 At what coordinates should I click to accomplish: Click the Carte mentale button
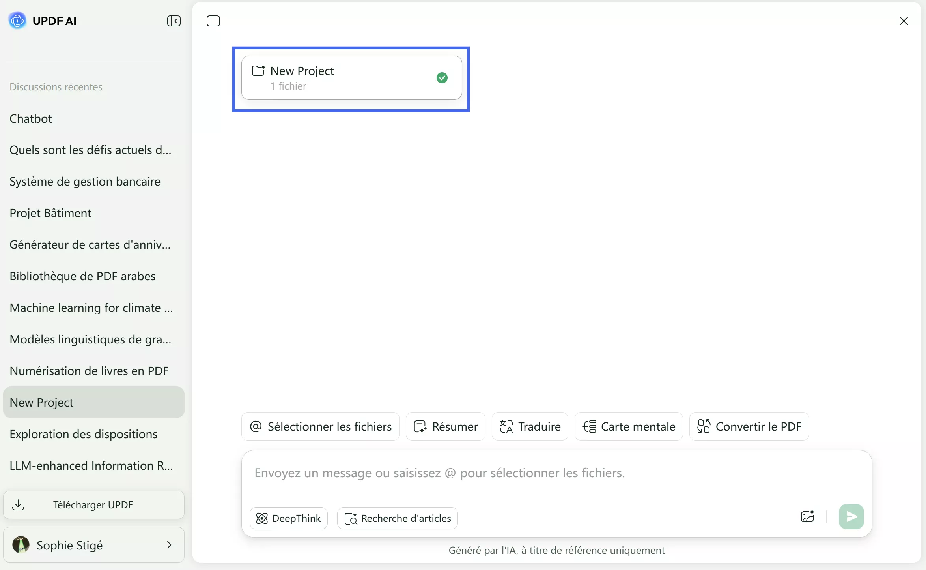tap(629, 426)
